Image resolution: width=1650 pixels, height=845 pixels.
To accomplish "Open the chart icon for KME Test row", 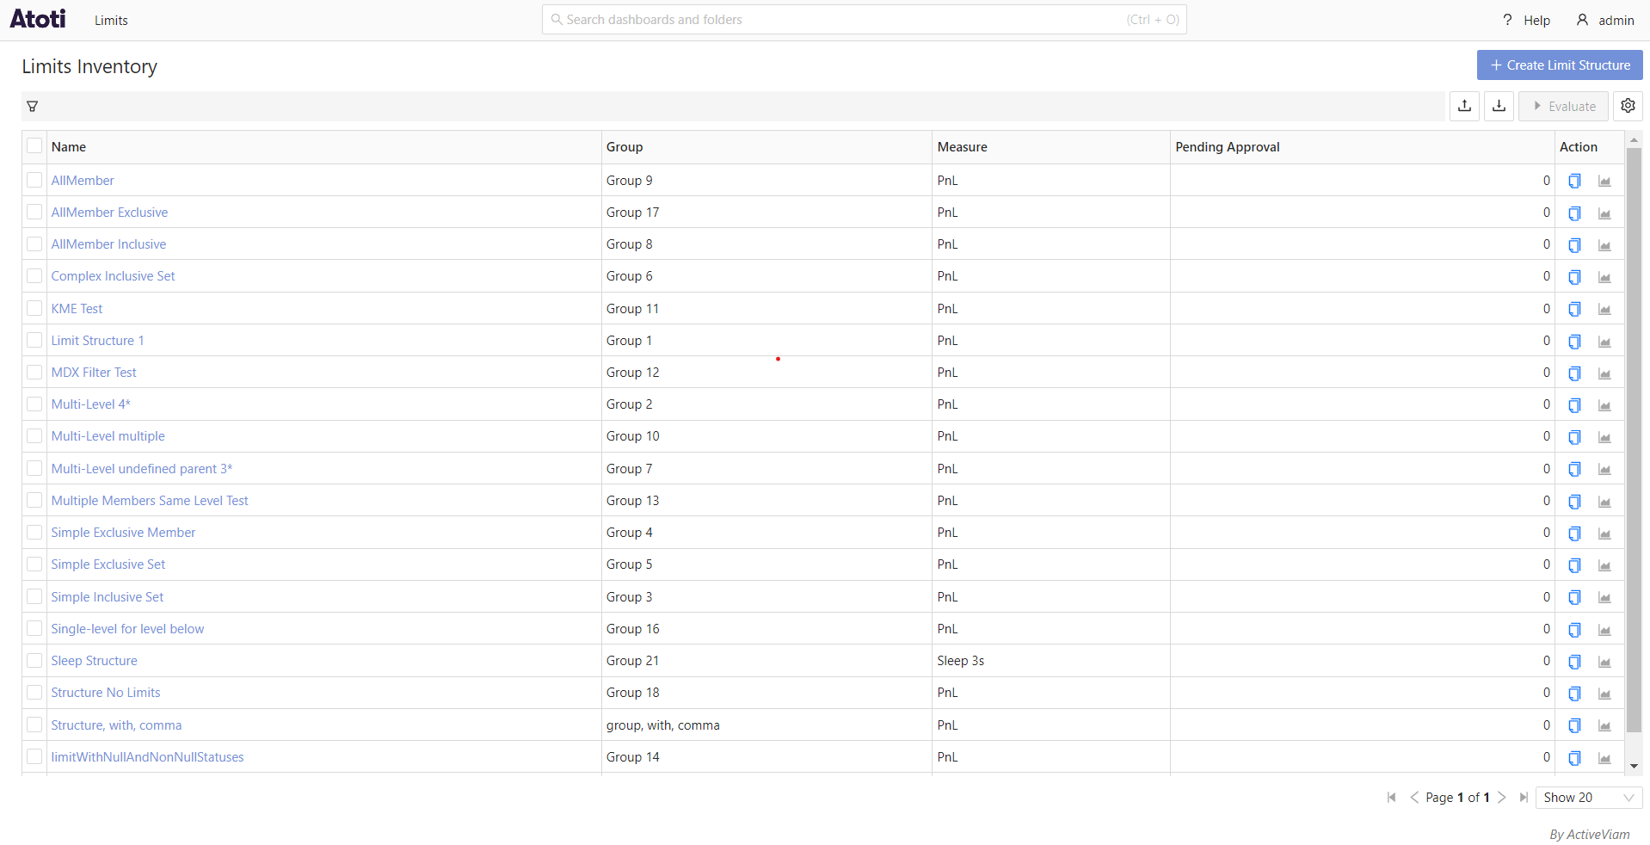I will pos(1604,309).
